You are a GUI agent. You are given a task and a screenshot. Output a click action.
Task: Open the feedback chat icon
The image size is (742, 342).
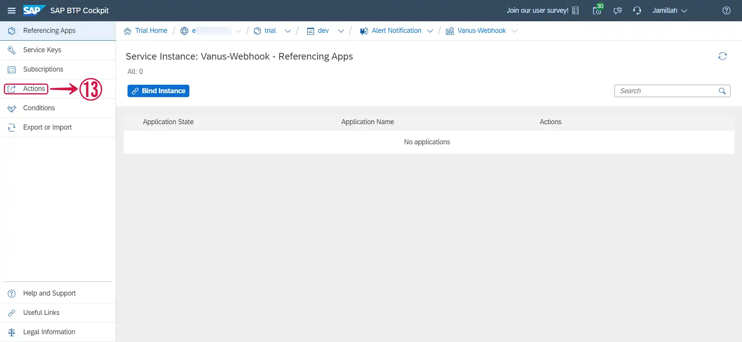[618, 10]
